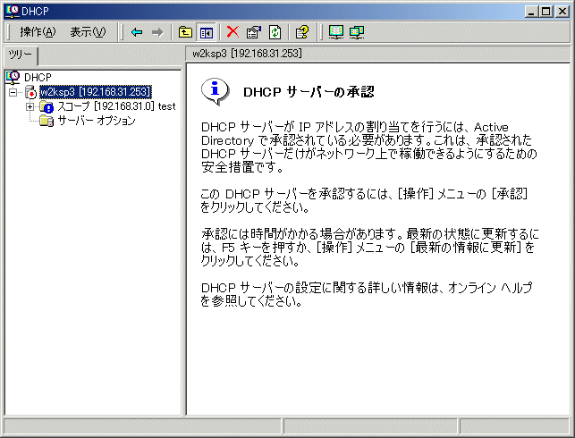The image size is (575, 438).
Task: Click the red X Delete icon
Action: [x=233, y=32]
